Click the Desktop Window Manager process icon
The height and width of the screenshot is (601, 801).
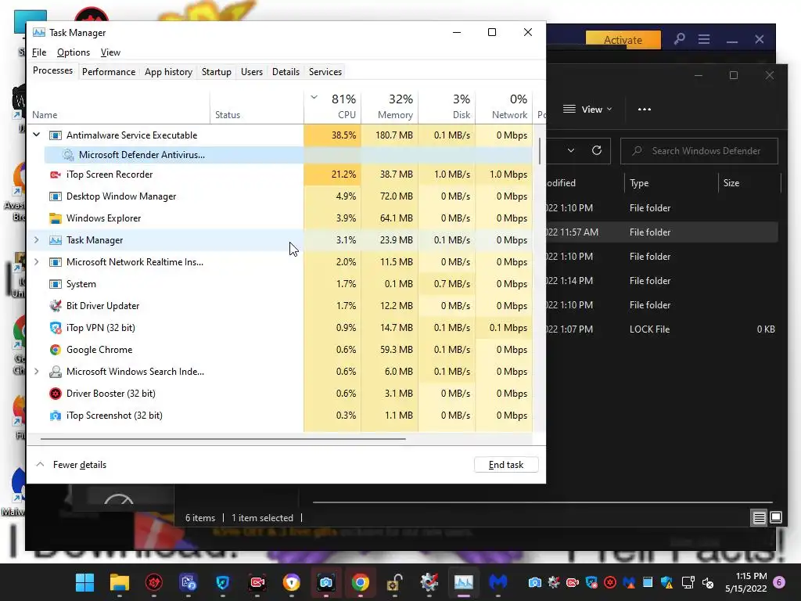(56, 196)
